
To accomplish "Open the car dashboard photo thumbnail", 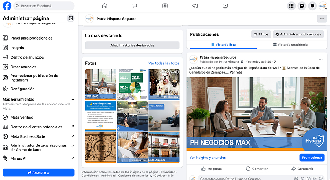I will click(x=132, y=116).
